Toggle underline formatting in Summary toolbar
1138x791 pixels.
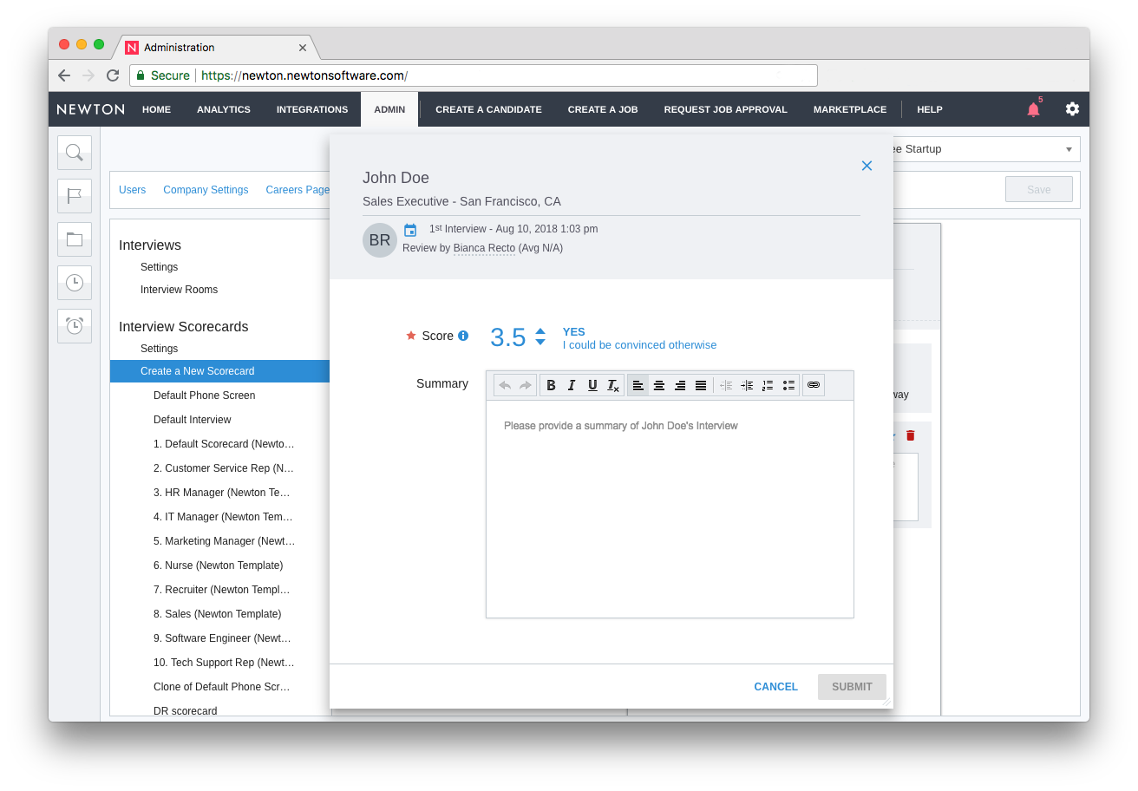pyautogui.click(x=592, y=385)
